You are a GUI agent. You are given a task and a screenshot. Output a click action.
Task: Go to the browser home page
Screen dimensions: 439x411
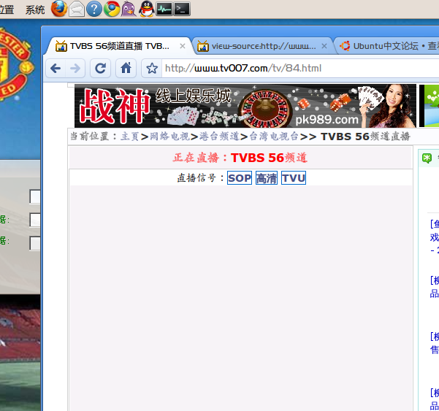tap(126, 69)
